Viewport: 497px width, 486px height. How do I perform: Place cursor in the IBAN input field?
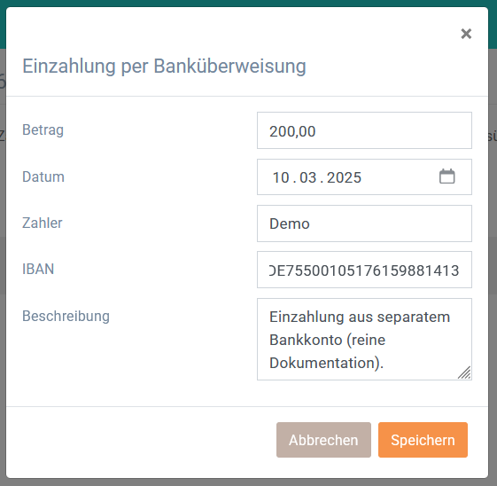click(x=364, y=270)
